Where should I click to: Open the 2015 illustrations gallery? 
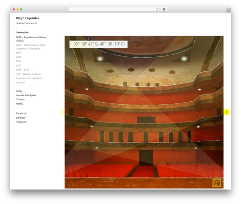(x=18, y=57)
